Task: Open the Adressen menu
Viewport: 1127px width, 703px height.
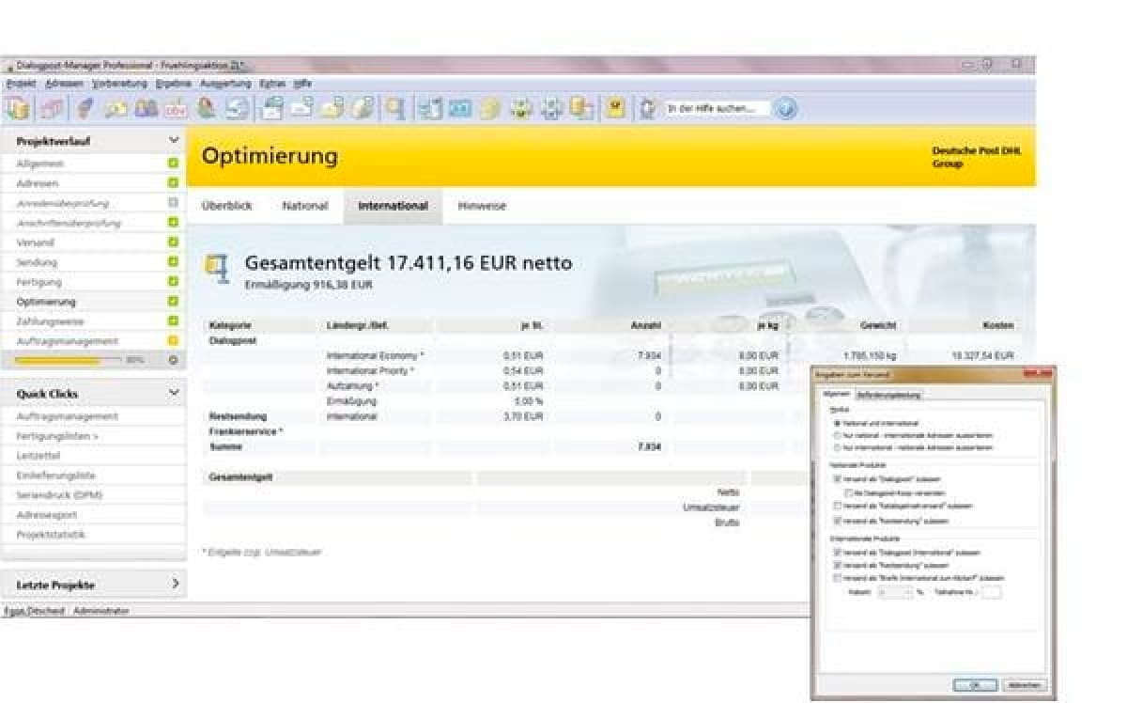Action: (65, 84)
